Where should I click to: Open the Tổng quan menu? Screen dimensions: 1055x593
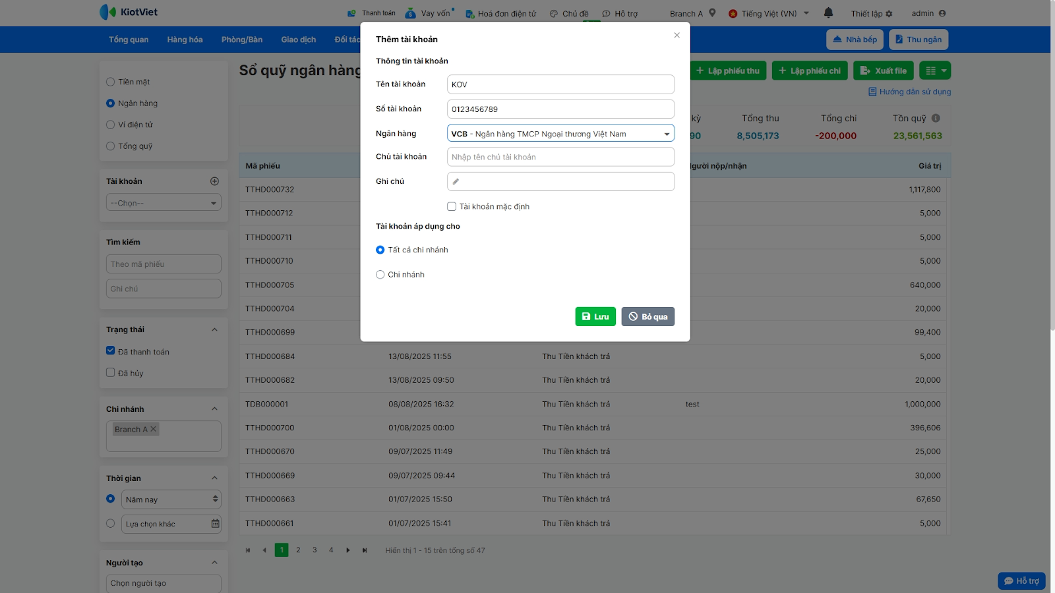click(x=129, y=40)
